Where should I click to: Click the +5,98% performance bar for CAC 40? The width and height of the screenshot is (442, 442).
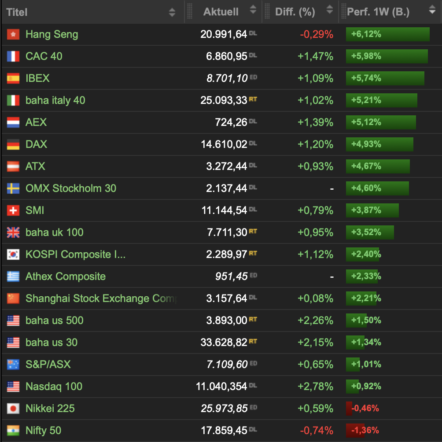coord(387,56)
